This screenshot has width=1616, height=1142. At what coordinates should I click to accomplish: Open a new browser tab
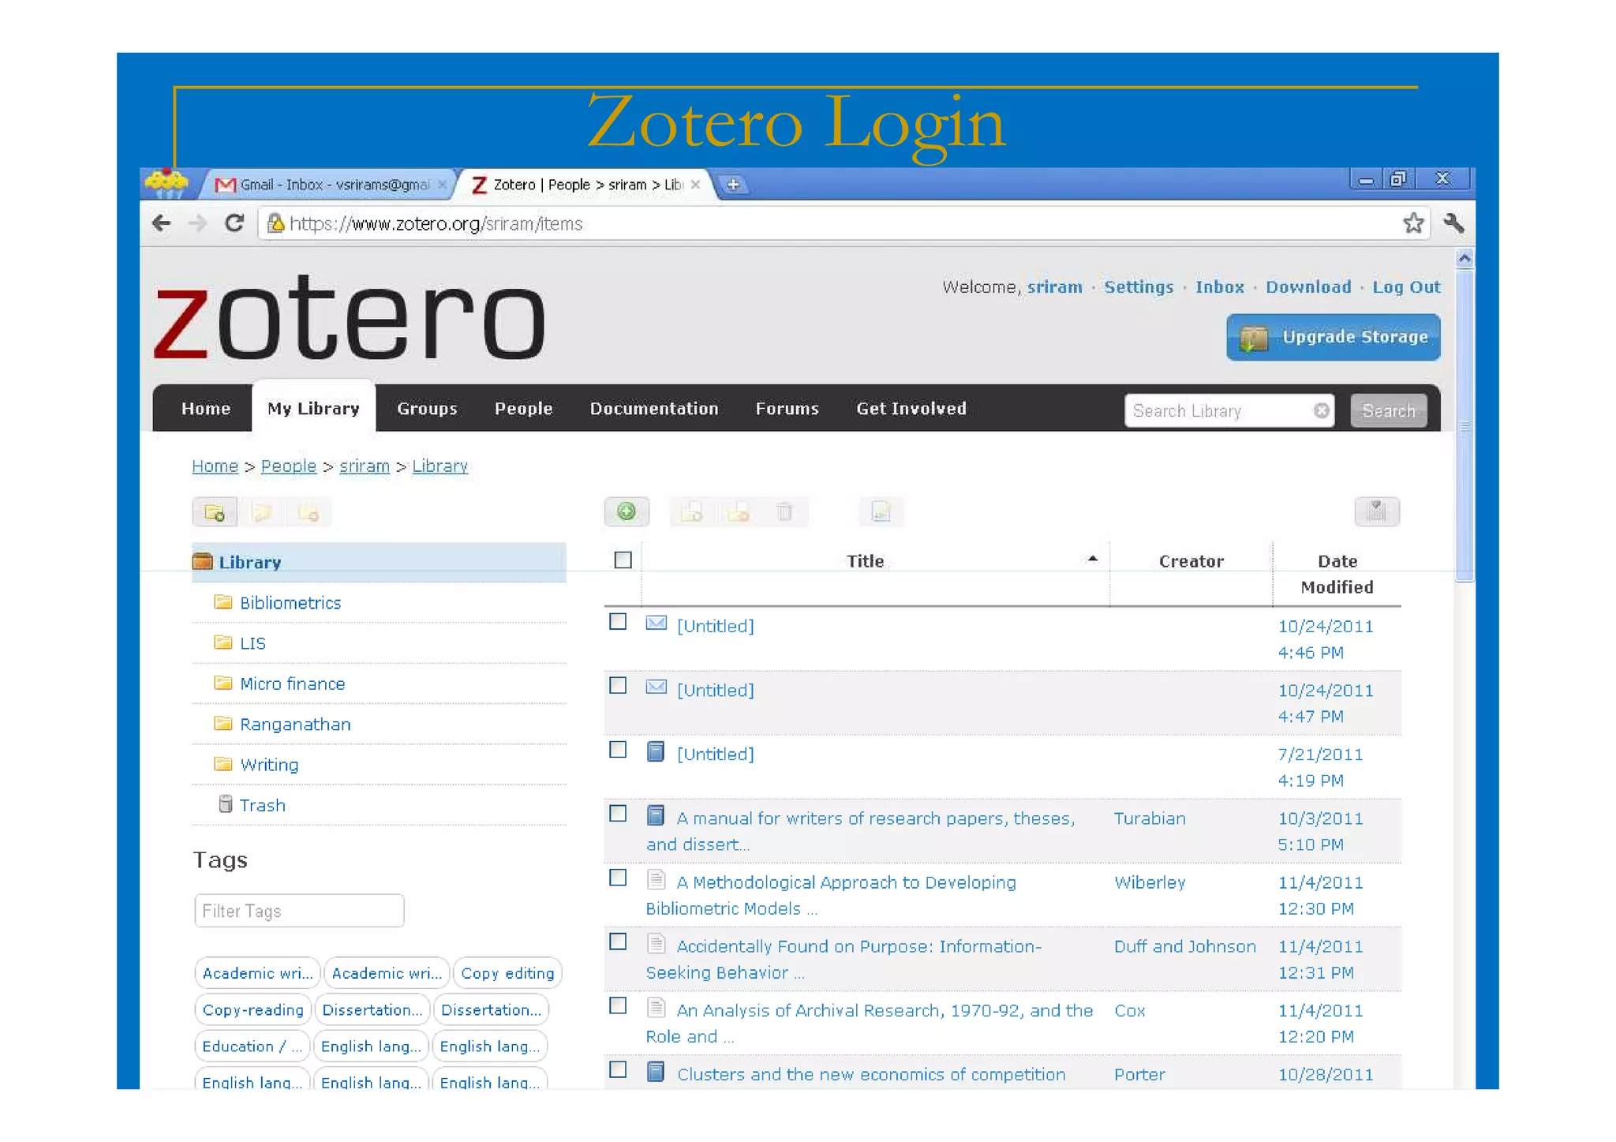click(x=733, y=185)
